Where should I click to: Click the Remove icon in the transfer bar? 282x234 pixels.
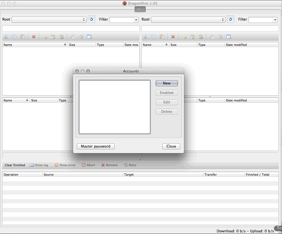point(103,165)
